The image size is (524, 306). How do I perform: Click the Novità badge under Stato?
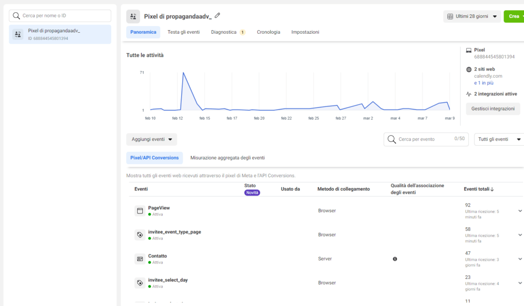coord(252,193)
